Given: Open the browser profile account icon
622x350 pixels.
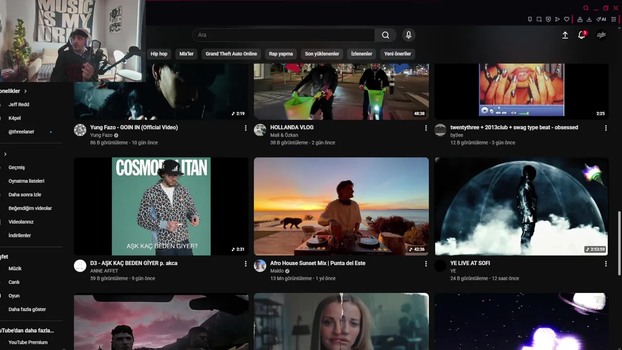Looking at the screenshot, I should [580, 19].
